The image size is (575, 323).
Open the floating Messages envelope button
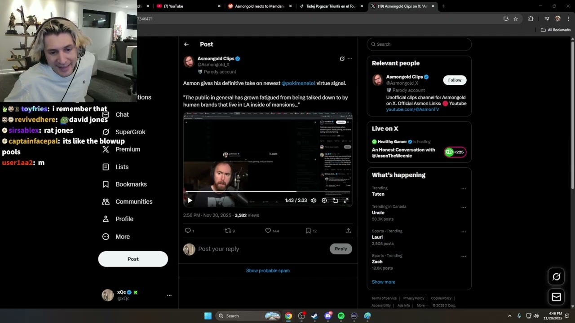556,297
